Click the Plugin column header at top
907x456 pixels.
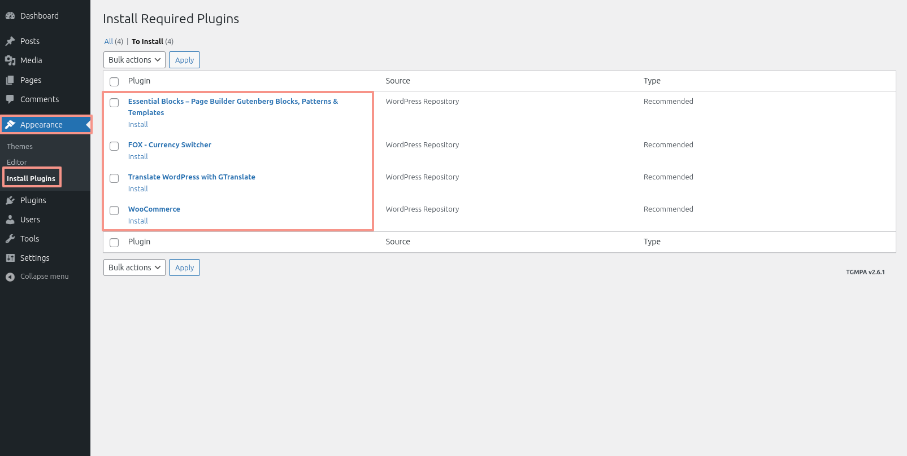[139, 81]
